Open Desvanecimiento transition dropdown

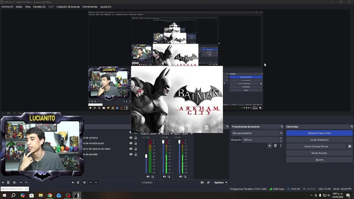tap(257, 133)
